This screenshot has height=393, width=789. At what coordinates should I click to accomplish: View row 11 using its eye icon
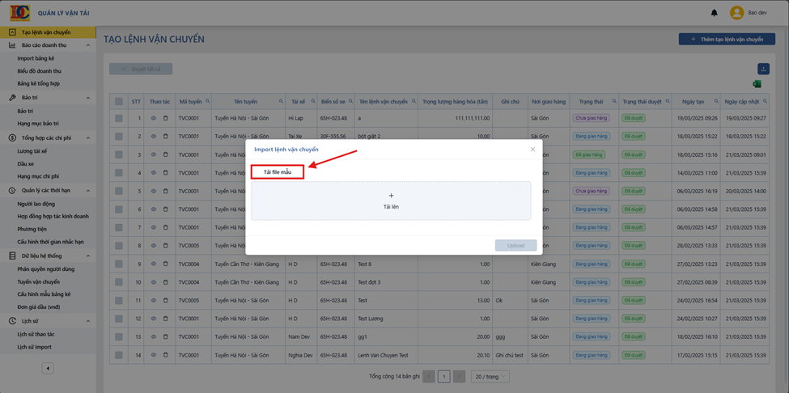(x=154, y=301)
